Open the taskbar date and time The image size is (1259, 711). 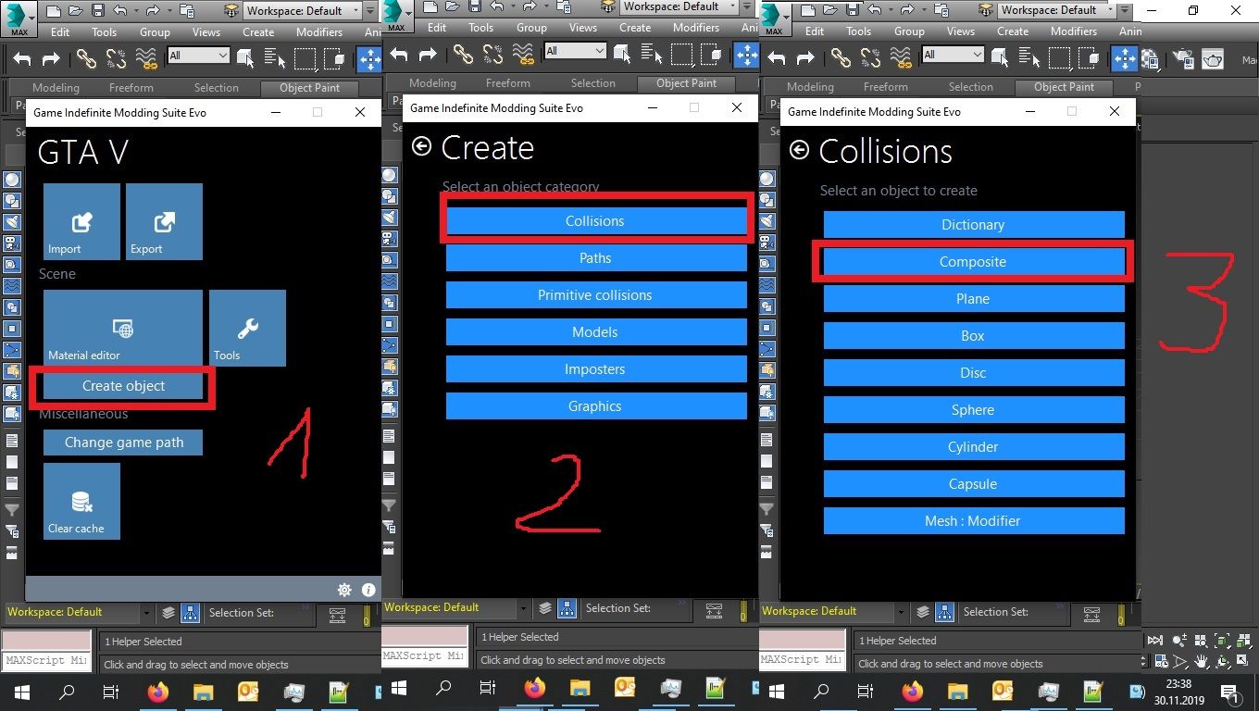(1178, 692)
